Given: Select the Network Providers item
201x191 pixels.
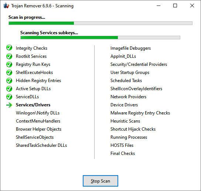Looking at the screenshot, I should pos(128,97).
